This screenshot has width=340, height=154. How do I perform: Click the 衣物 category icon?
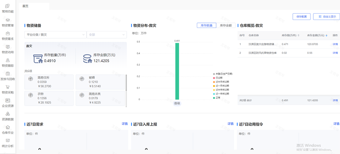(31, 95)
